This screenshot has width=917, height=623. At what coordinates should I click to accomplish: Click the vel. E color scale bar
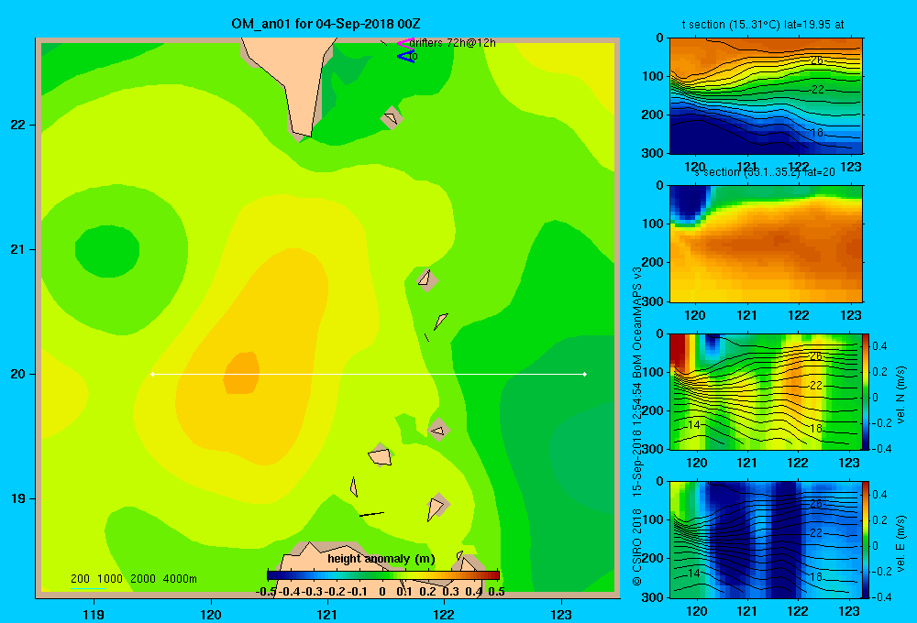[x=866, y=540]
